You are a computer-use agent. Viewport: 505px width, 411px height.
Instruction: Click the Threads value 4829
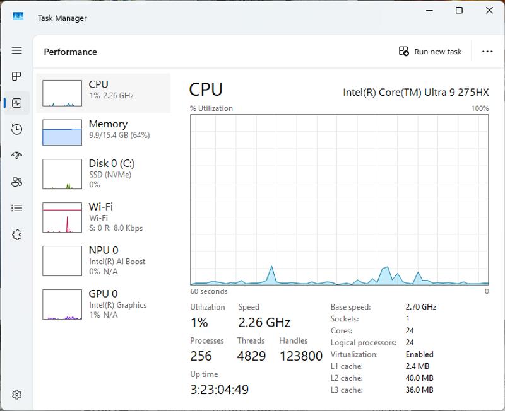[x=251, y=356]
